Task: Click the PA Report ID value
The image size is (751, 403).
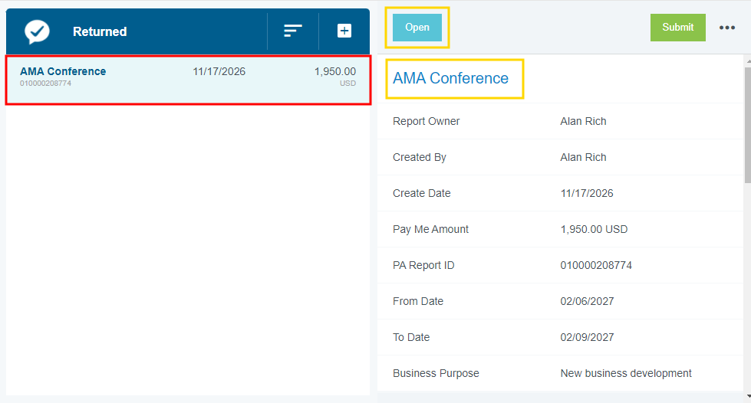Action: tap(596, 265)
